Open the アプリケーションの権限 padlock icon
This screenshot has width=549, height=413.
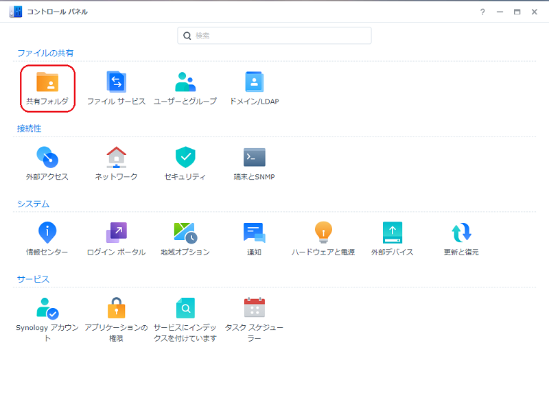click(116, 308)
